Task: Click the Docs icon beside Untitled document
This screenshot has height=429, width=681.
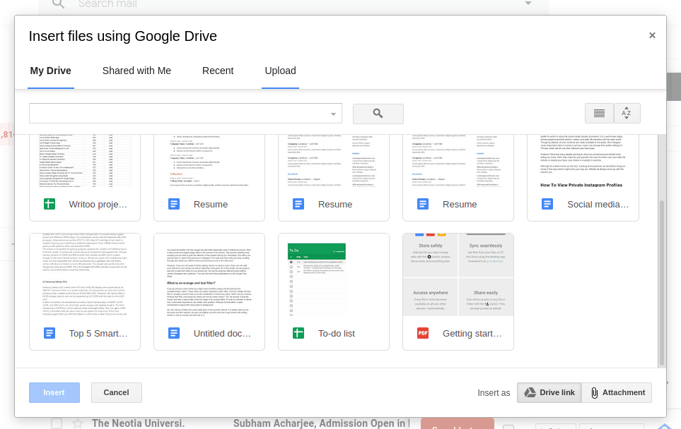Action: (x=174, y=333)
